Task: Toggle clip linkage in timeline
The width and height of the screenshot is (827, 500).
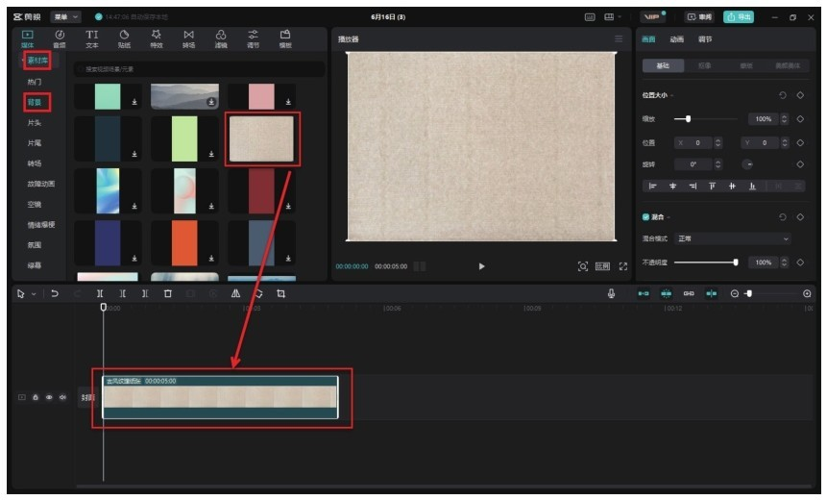Action: pyautogui.click(x=689, y=293)
